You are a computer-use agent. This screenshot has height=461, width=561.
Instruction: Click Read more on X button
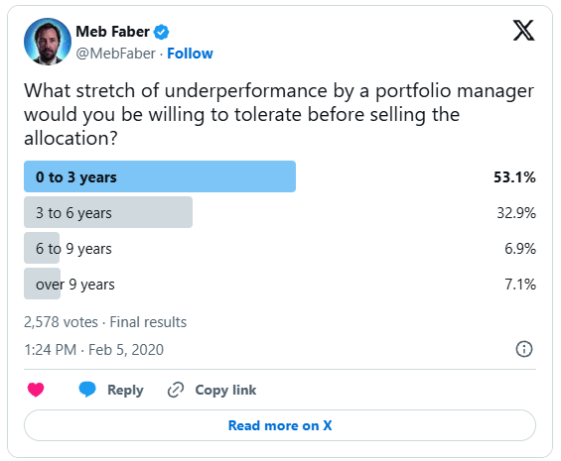280,425
